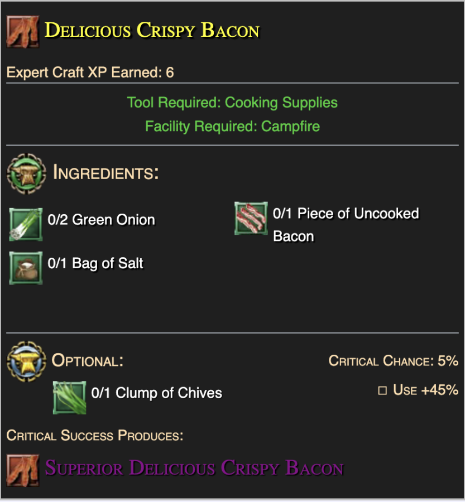Click the Bag of Salt icon

(x=26, y=268)
